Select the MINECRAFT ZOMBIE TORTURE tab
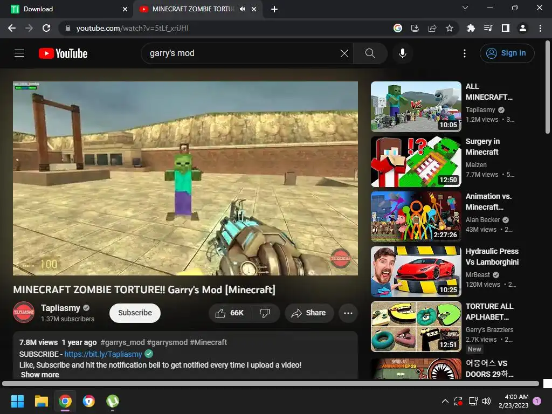The height and width of the screenshot is (414, 552). 193,9
